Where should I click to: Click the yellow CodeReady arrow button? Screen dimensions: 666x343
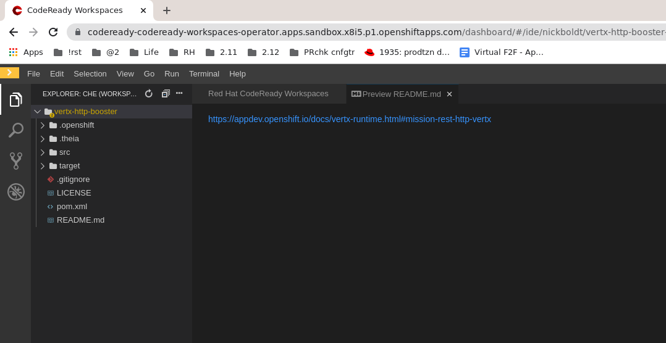pos(9,73)
